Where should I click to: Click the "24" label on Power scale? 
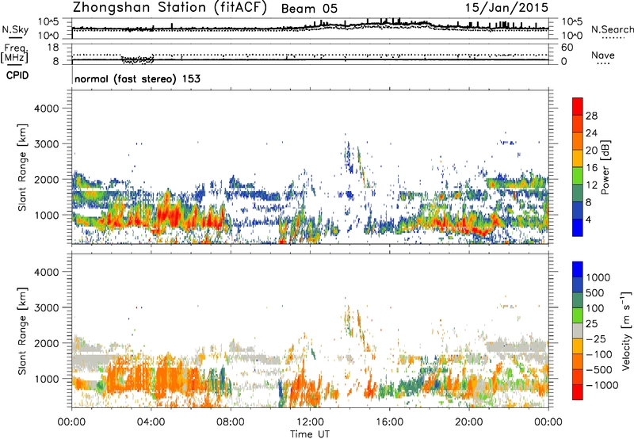591,133
